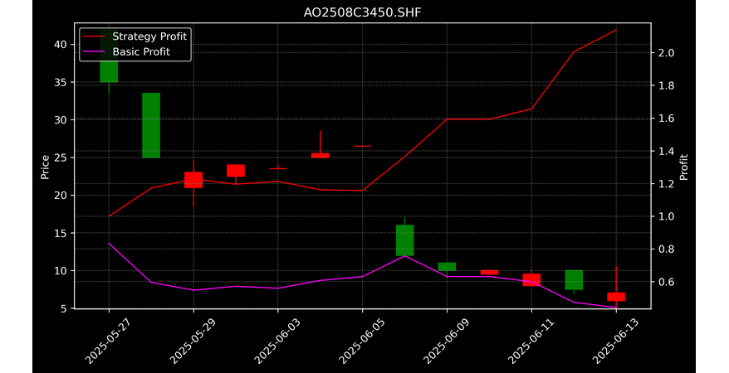Screen dimensions: 729x373
Task: Click the Strategy Profit line's final peak point
Action: [616, 30]
